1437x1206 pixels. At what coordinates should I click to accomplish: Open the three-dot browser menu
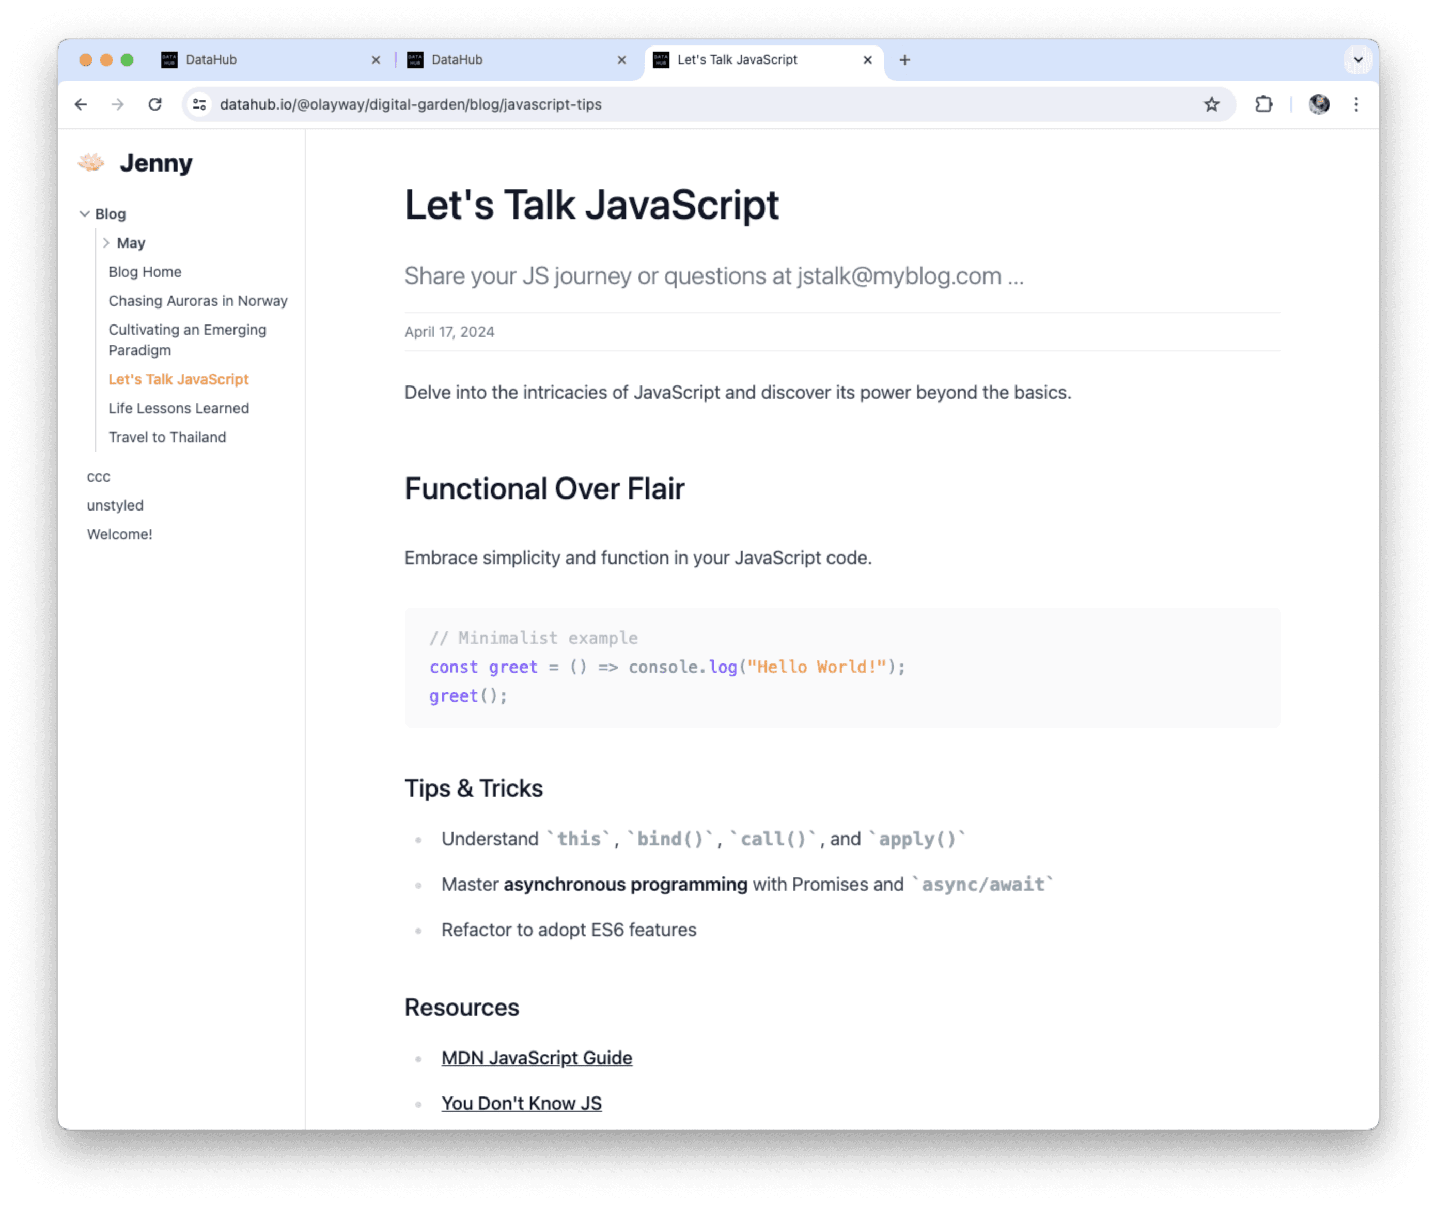[x=1356, y=104]
